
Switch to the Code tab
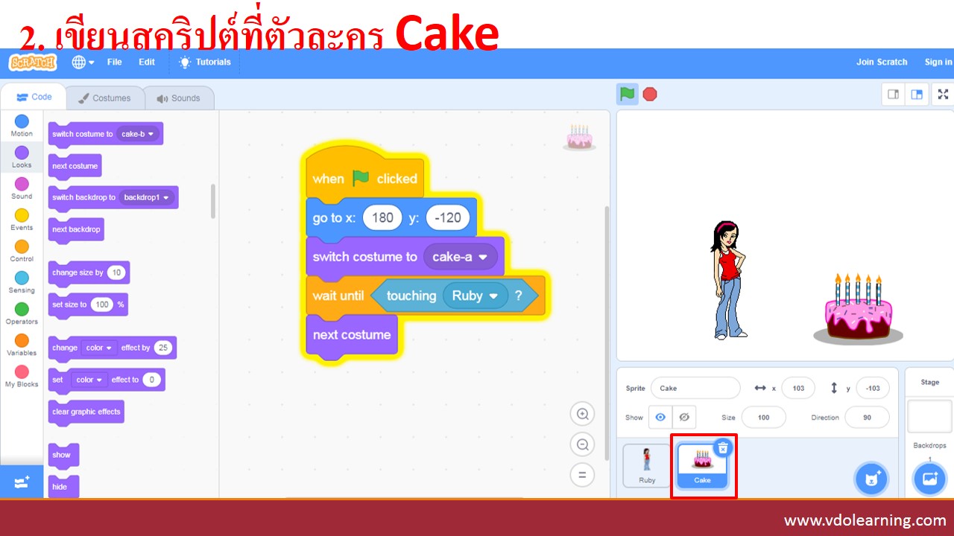[34, 98]
